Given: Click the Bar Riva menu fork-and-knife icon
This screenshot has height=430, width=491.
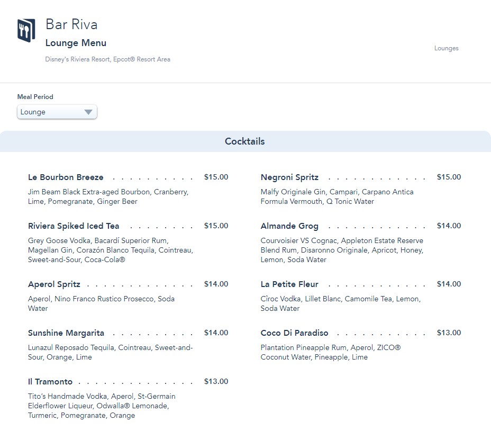Looking at the screenshot, I should (x=26, y=31).
